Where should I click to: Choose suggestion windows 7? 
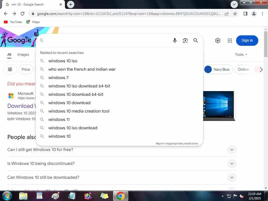119,77
